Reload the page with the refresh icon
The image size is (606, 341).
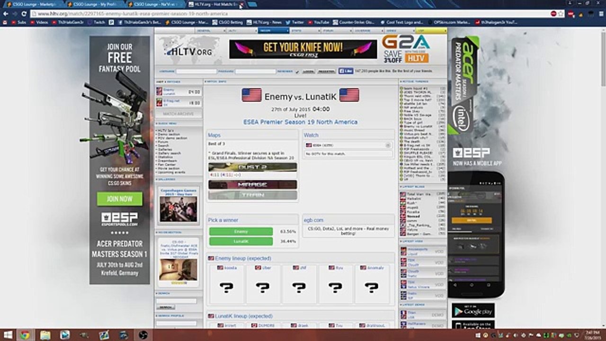(x=24, y=14)
